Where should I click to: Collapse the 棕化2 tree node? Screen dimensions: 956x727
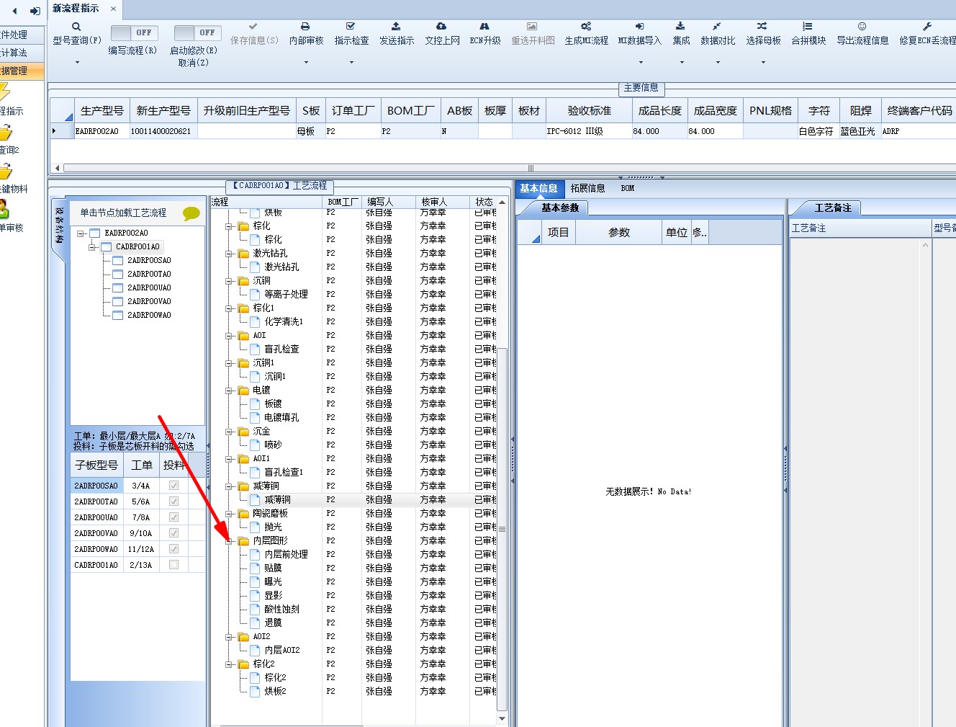pyautogui.click(x=229, y=664)
